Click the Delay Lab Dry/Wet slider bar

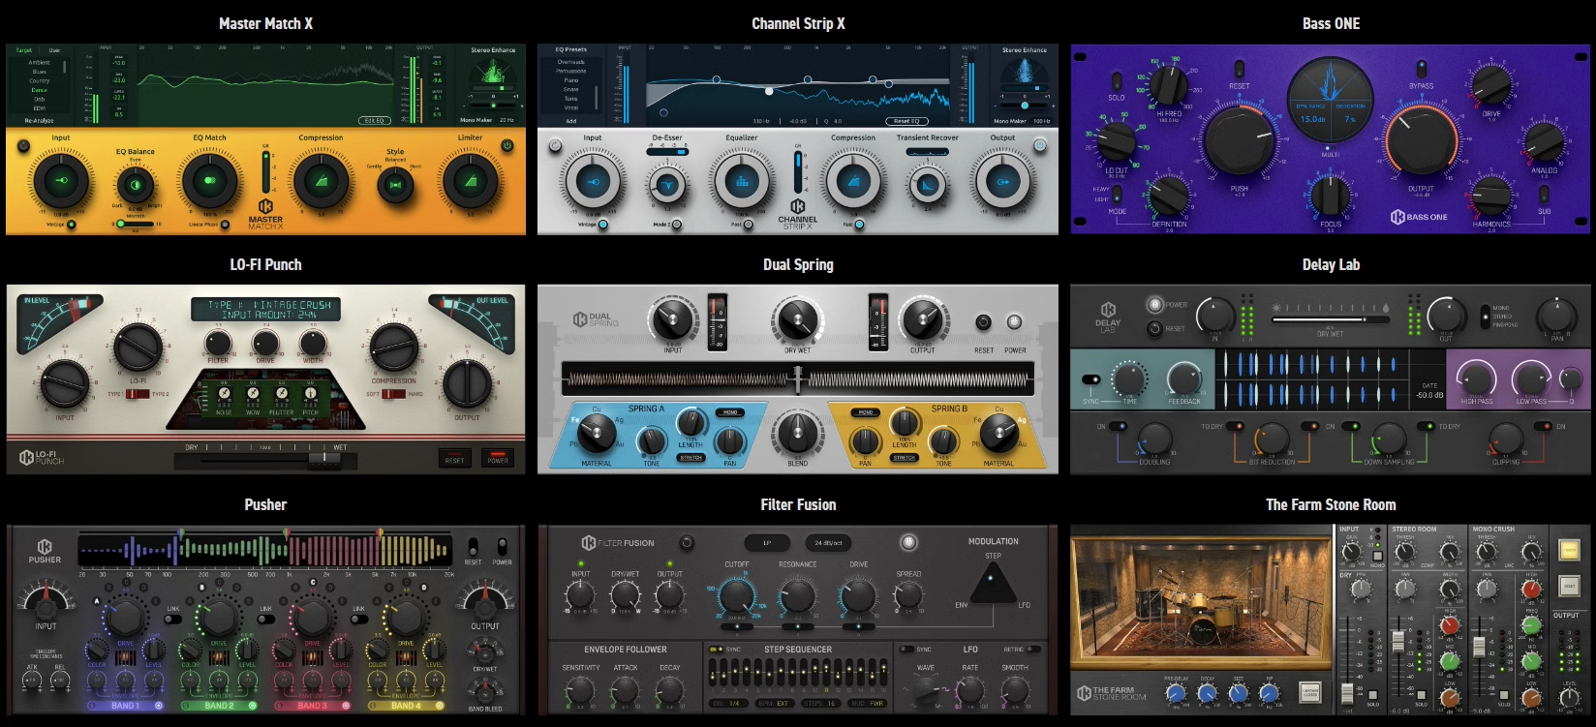point(1329,318)
